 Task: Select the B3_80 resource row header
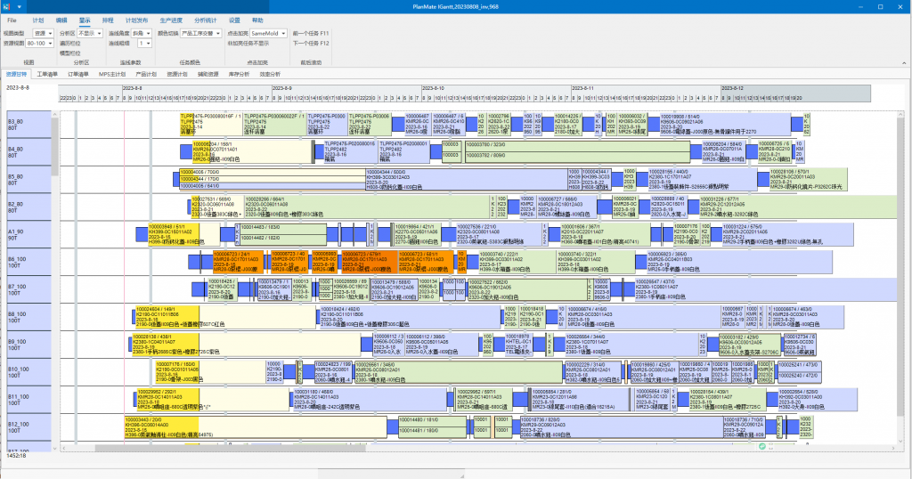[x=29, y=125]
